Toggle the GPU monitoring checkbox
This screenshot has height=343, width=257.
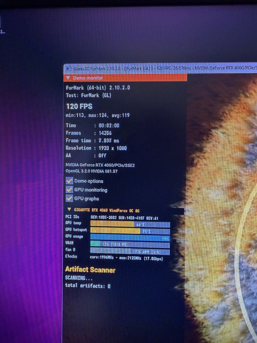[x=70, y=190]
